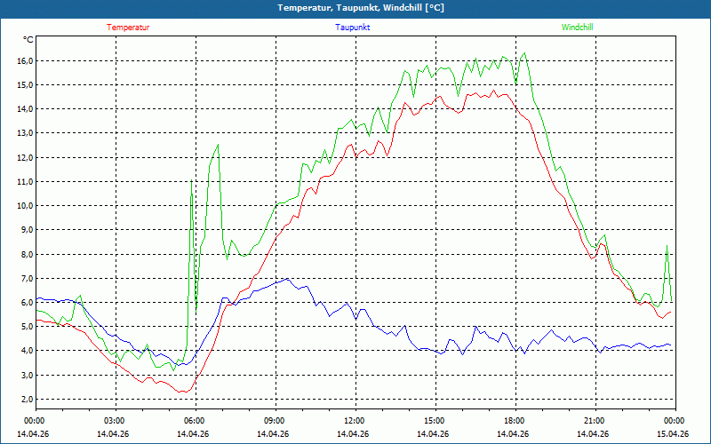This screenshot has height=444, width=711.
Task: Select the 18:00 time axis label
Action: coord(515,421)
